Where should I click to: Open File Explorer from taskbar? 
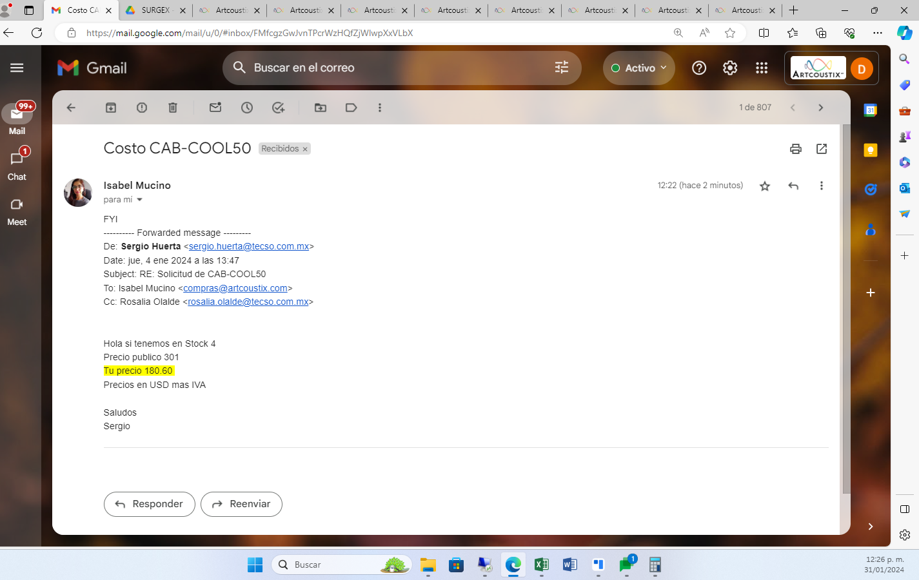click(x=428, y=565)
